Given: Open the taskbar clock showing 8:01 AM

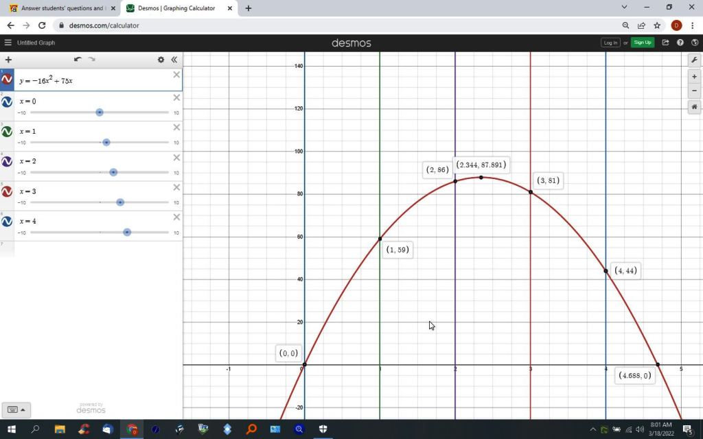Looking at the screenshot, I should tap(661, 429).
